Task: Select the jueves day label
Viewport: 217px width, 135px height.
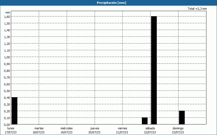Action: pos(95,128)
